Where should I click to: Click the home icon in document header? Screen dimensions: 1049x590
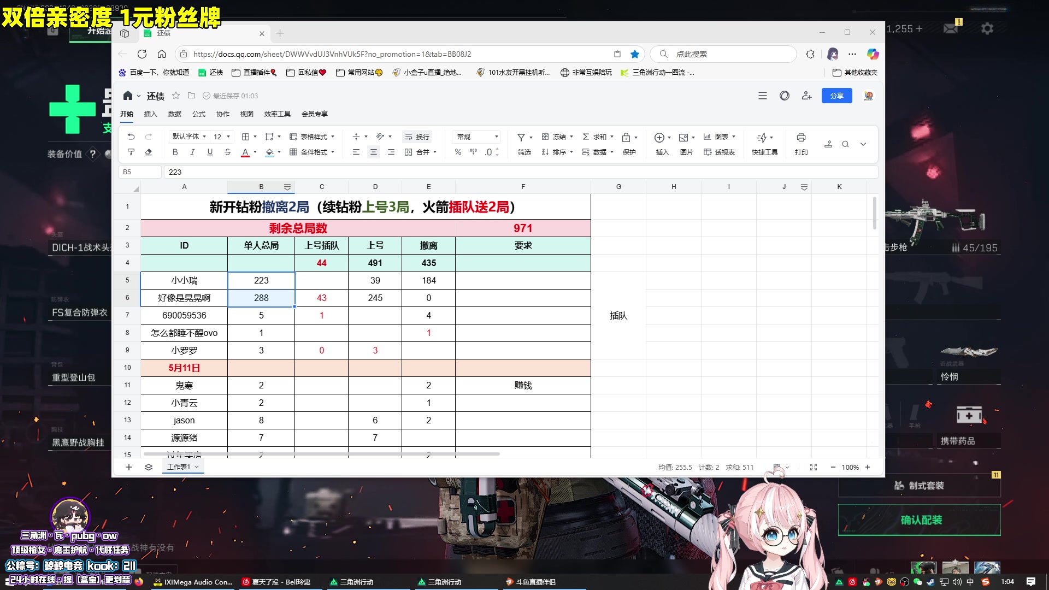128,96
